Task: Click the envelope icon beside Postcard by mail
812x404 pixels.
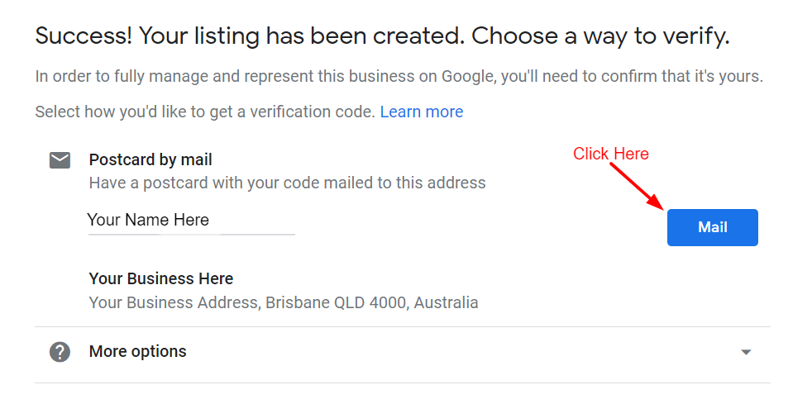Action: pos(60,160)
